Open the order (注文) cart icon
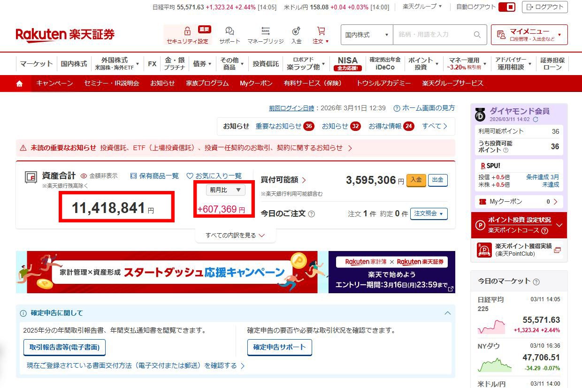The image size is (582, 388). click(321, 31)
